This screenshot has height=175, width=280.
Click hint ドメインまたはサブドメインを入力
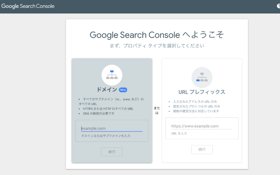(106, 136)
